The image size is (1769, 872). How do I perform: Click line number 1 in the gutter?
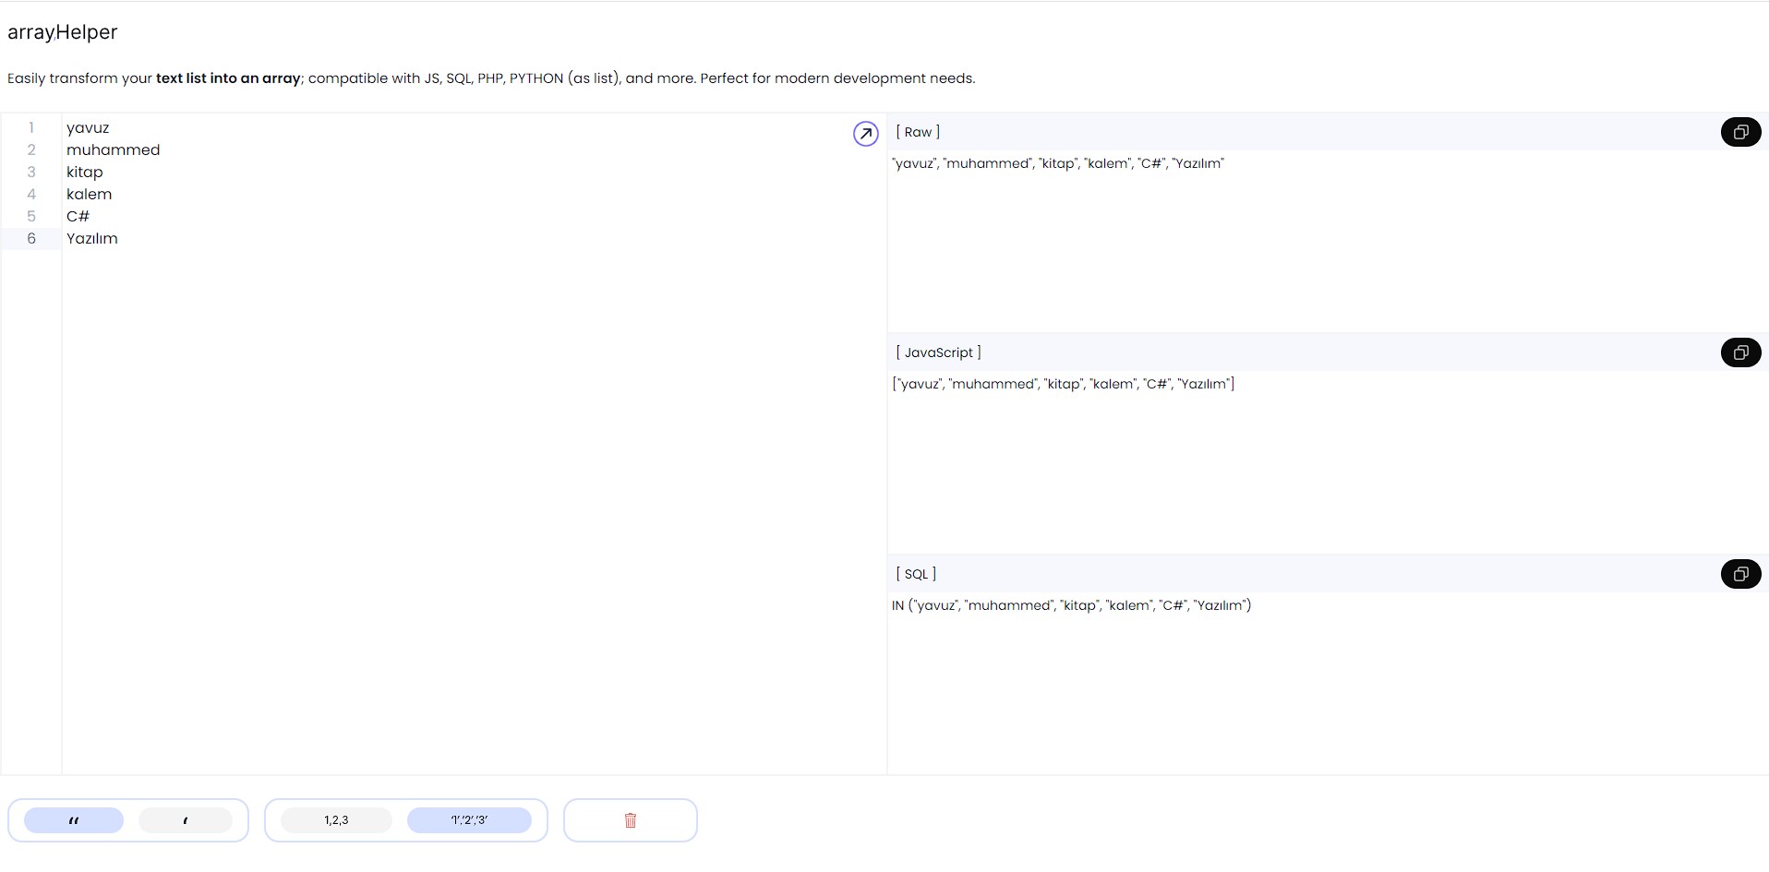point(31,128)
